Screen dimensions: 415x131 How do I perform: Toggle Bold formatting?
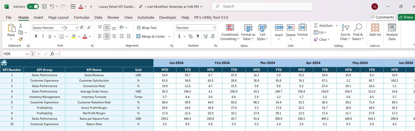[x=35, y=36]
